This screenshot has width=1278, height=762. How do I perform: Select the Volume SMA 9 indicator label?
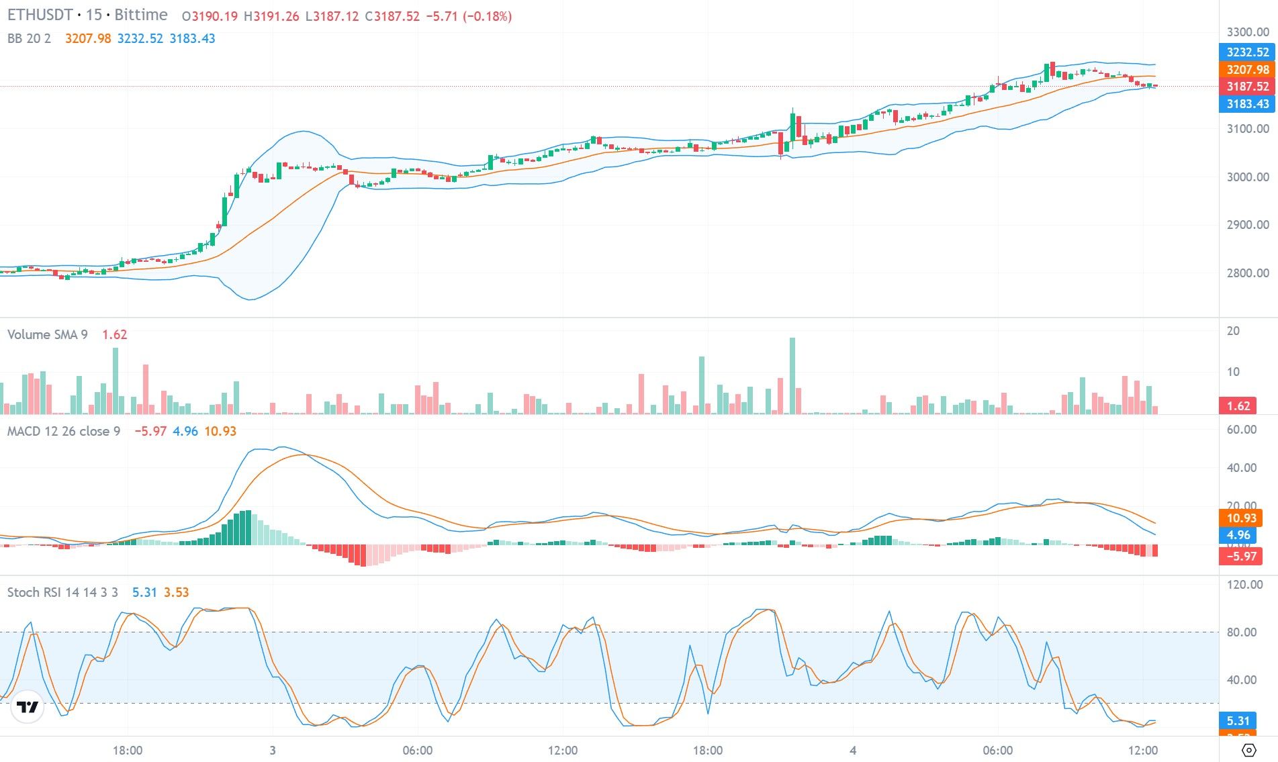[48, 334]
